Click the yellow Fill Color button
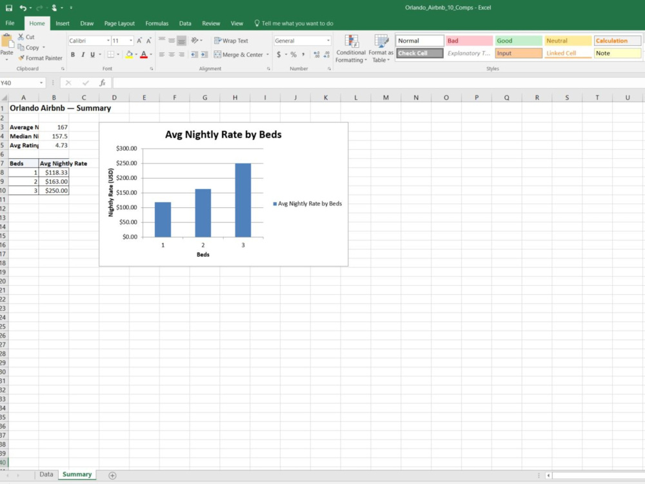Image resolution: width=645 pixels, height=484 pixels. coord(129,54)
